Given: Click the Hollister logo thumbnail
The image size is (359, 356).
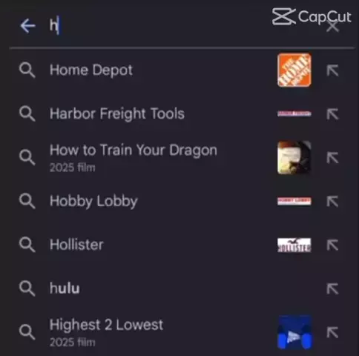Looking at the screenshot, I should coord(294,245).
